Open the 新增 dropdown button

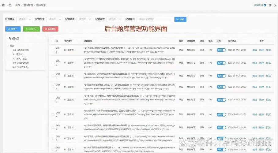click(x=13, y=29)
